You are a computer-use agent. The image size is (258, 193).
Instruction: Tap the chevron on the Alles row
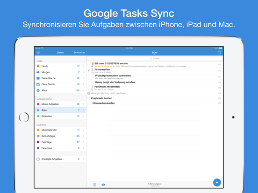[x=83, y=90]
